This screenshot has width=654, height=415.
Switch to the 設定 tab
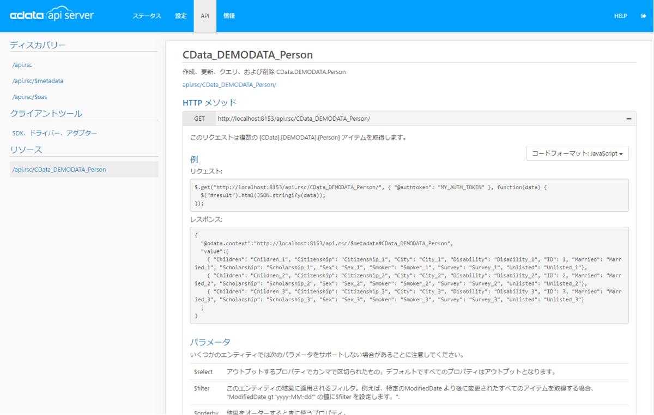pyautogui.click(x=181, y=16)
